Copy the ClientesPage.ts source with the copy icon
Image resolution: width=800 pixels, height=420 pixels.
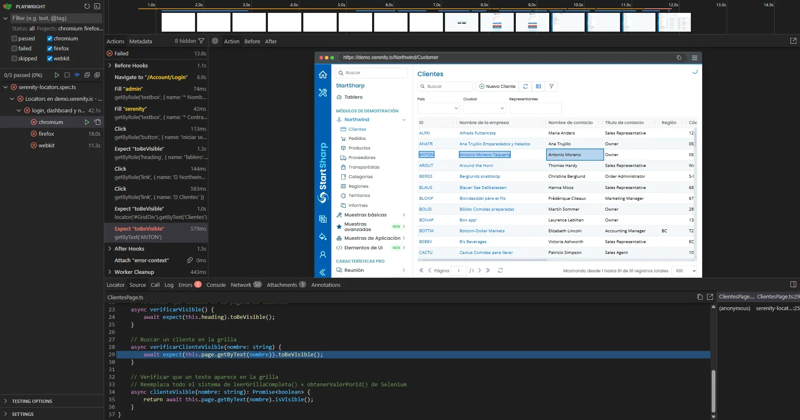[700, 297]
